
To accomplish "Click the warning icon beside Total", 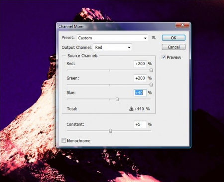I will (x=131, y=109).
